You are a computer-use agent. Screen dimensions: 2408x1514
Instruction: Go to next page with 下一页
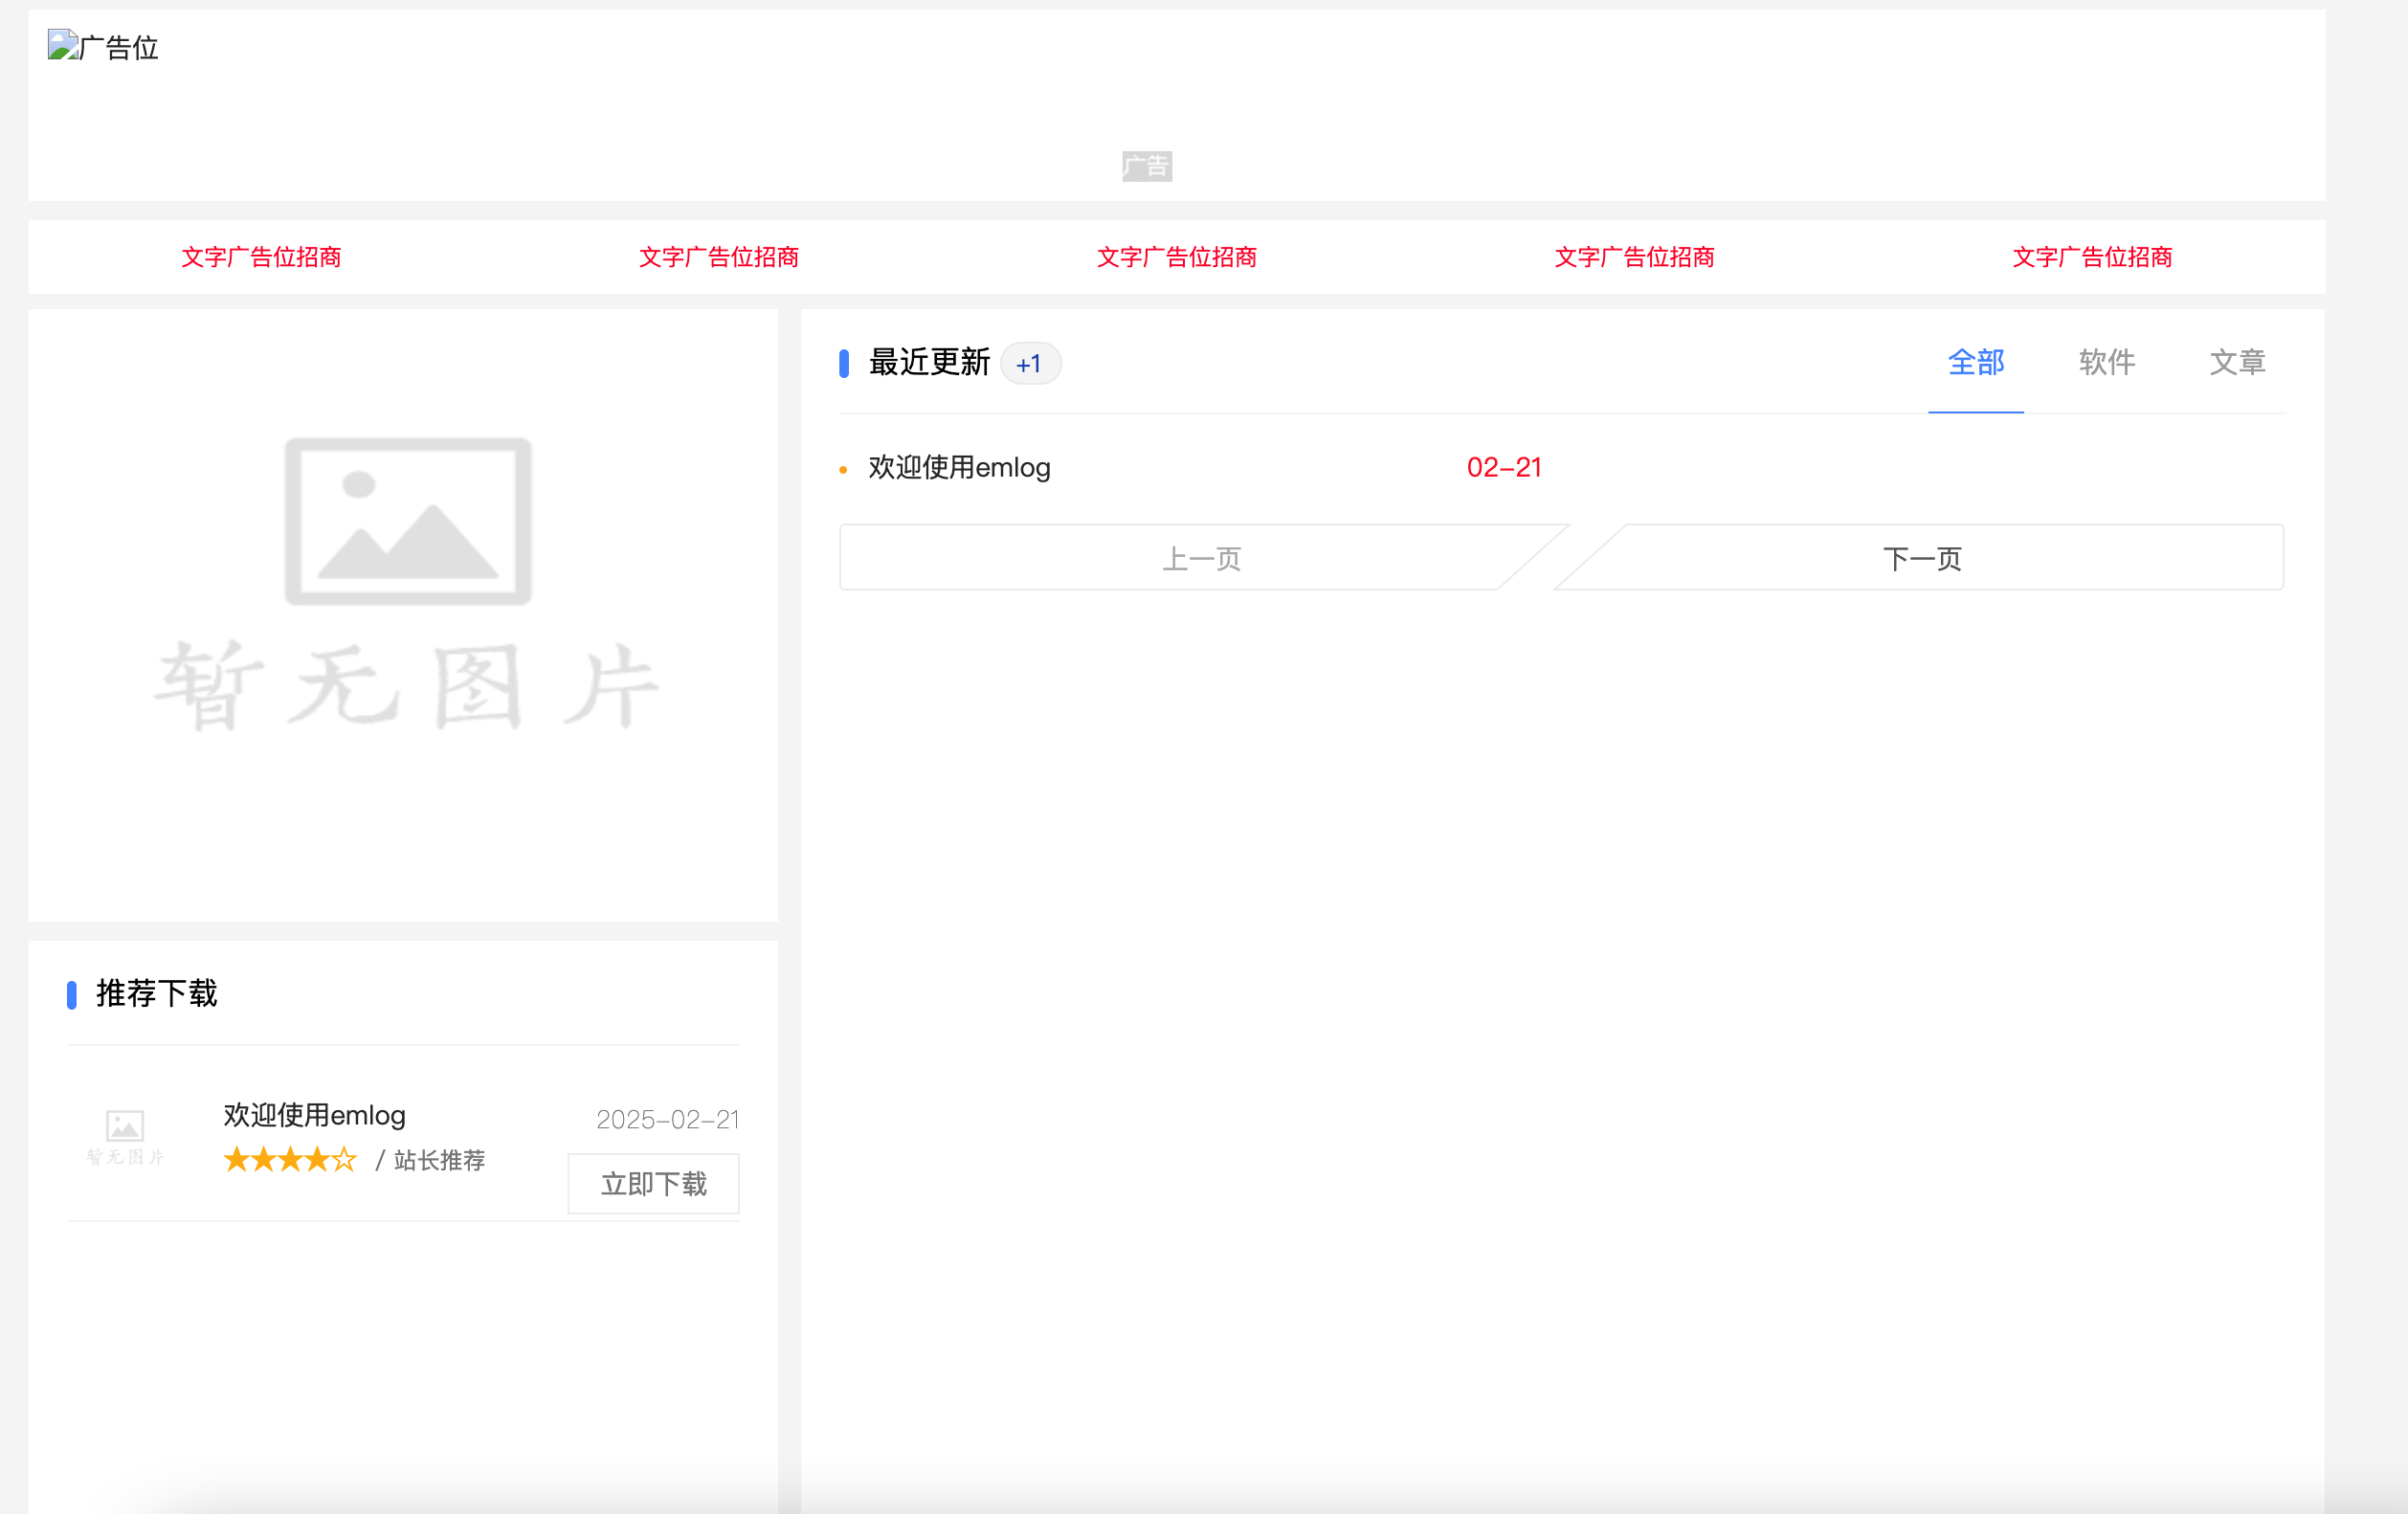click(1922, 558)
